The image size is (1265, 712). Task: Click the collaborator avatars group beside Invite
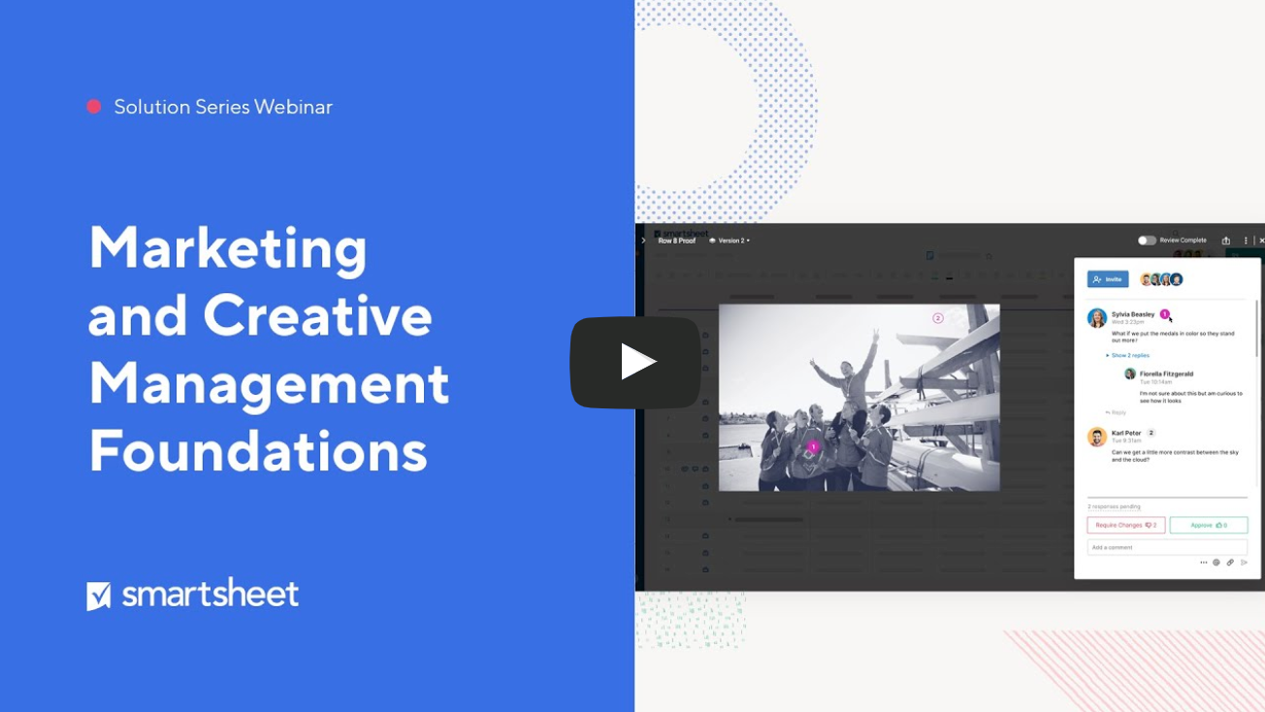(1161, 279)
